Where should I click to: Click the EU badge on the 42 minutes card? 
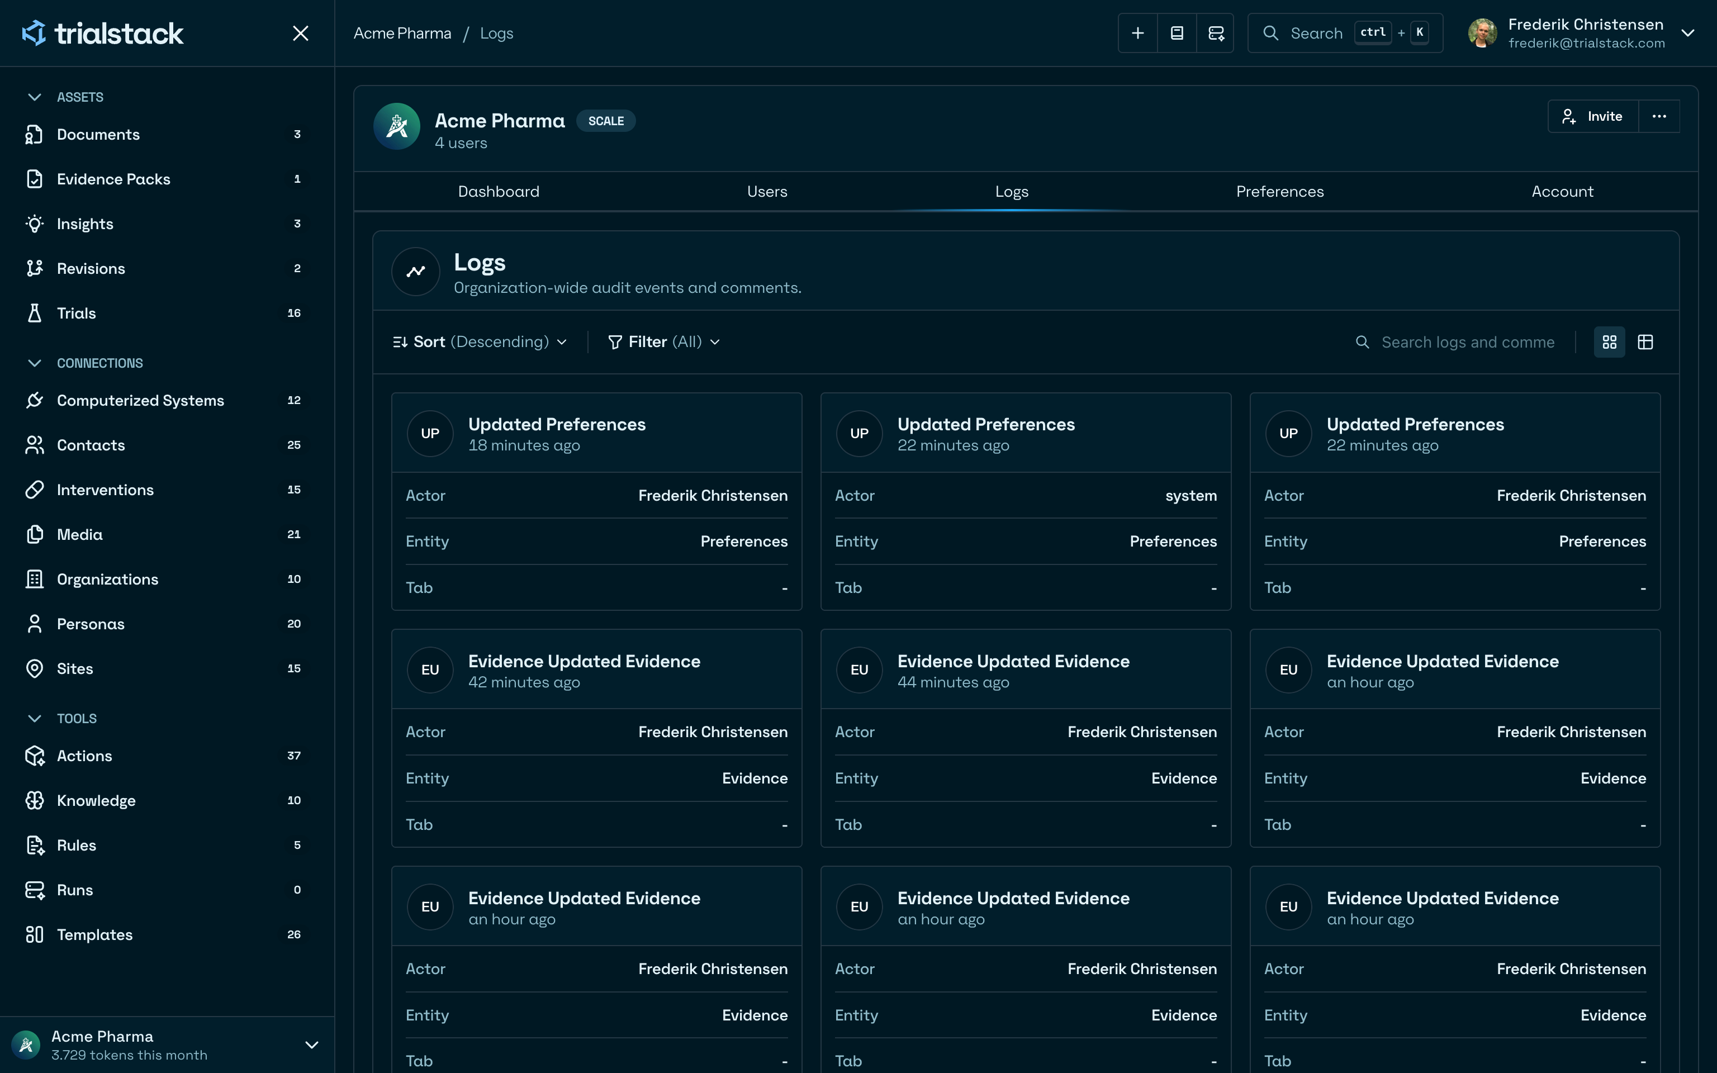(430, 670)
